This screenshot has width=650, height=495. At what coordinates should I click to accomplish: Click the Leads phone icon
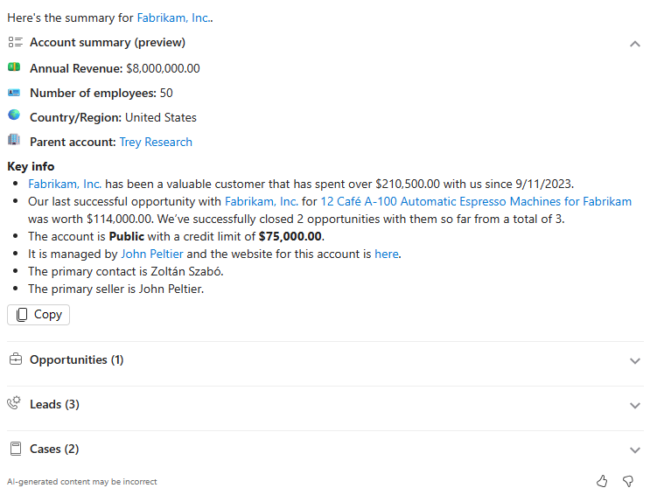(15, 403)
